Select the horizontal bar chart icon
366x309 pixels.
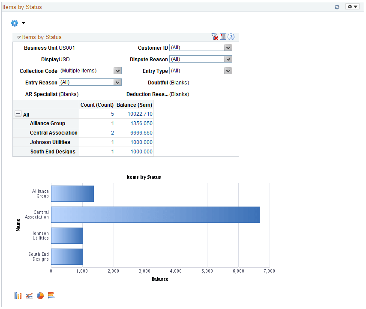pos(51,296)
